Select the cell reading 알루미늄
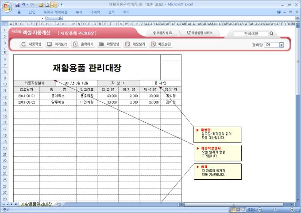The width and height of the screenshot is (301, 213). [58, 102]
